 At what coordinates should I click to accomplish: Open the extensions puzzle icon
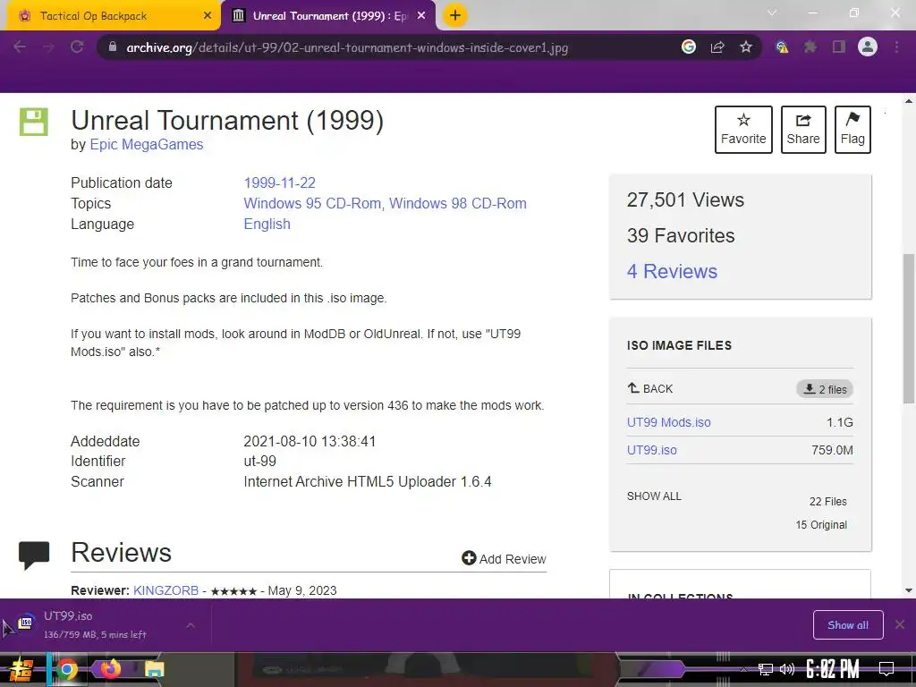(810, 47)
